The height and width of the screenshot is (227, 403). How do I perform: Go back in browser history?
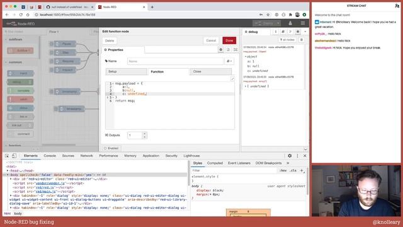pos(7,15)
